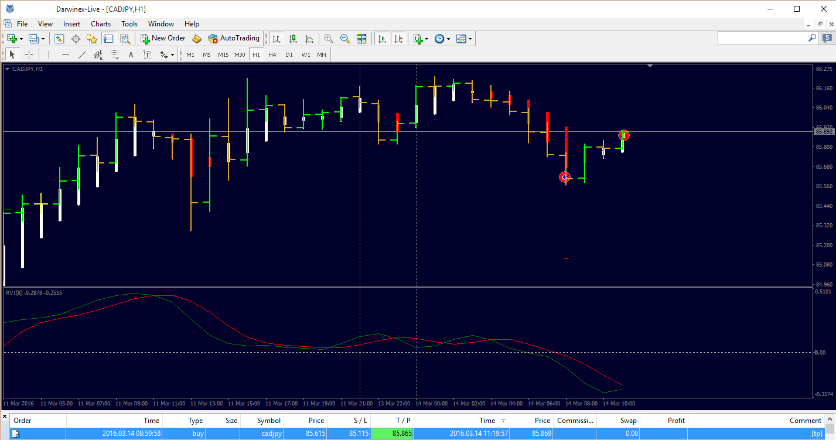
Task: Open the Tools menu
Action: point(129,24)
